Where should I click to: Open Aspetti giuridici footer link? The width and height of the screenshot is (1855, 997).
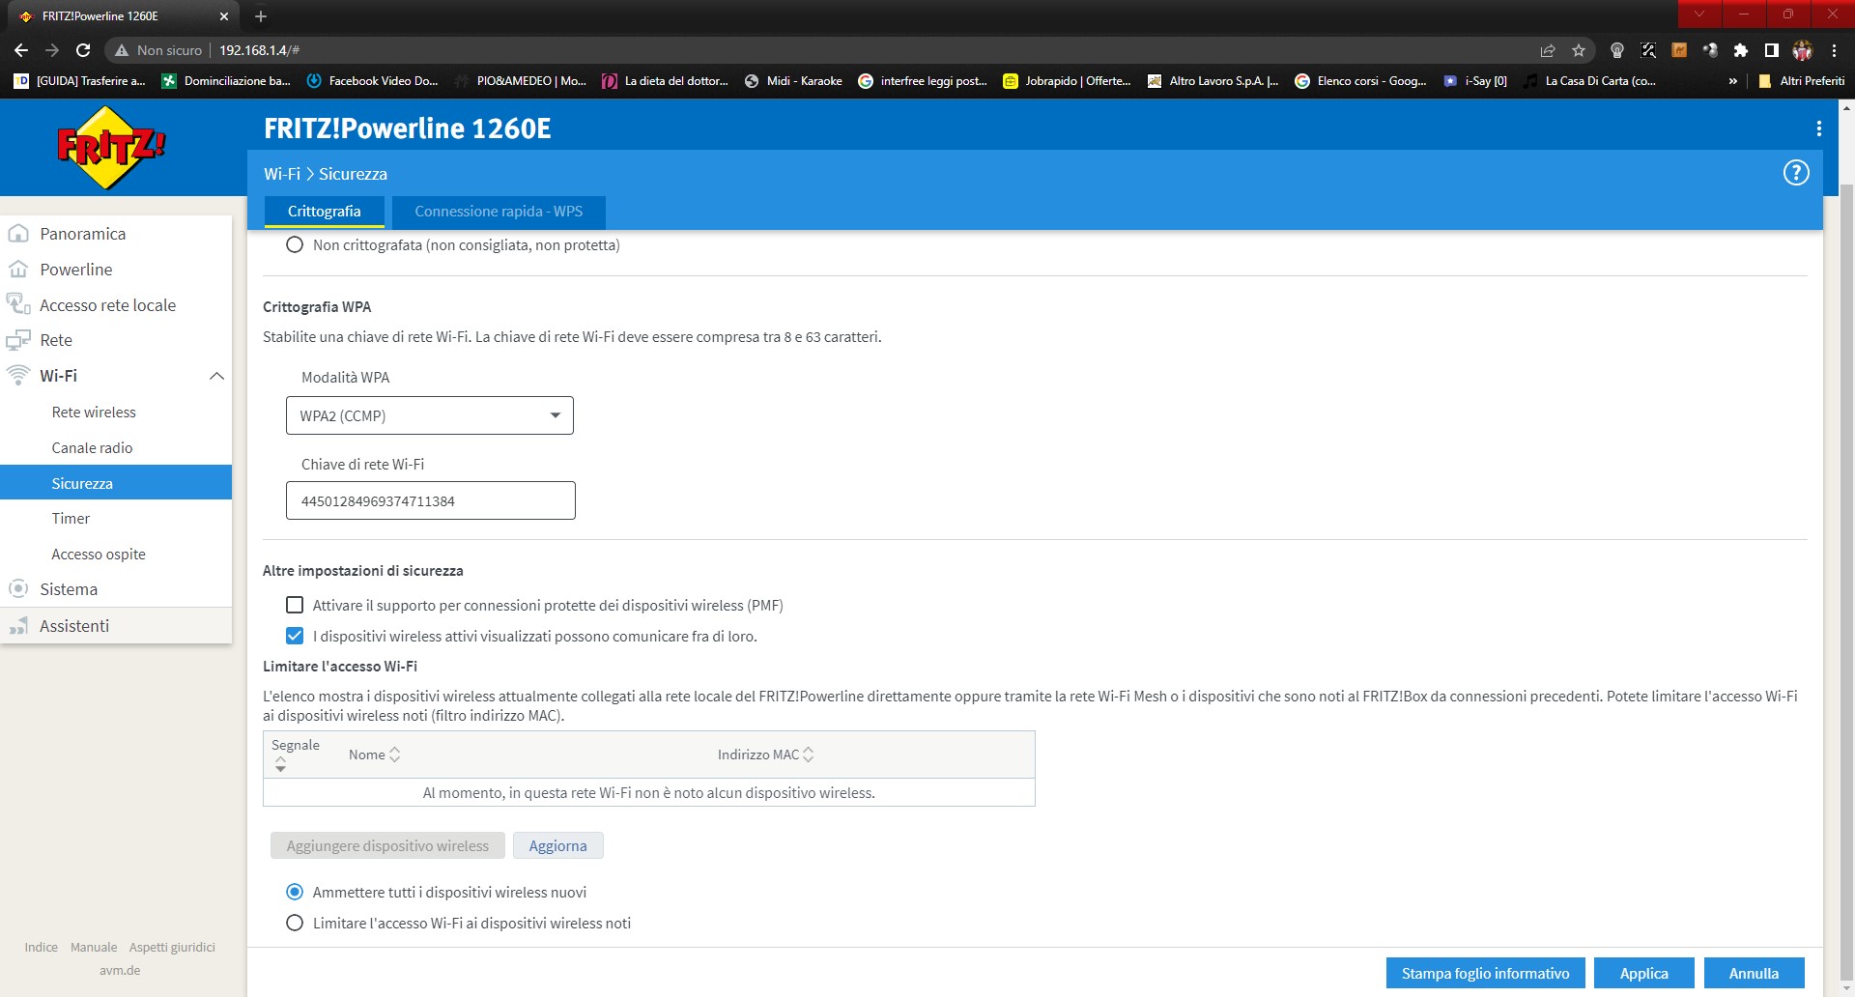pos(172,947)
